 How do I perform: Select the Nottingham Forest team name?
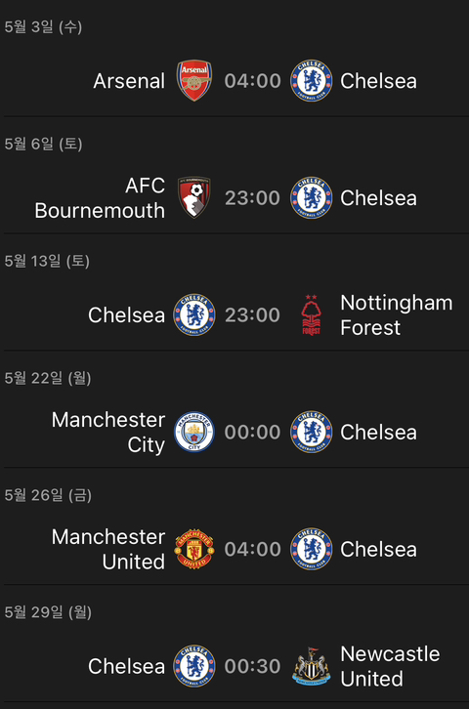pyautogui.click(x=396, y=315)
